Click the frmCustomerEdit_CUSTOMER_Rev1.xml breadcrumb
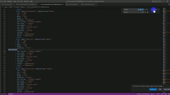Viewport: 170px width, 95px height. click(x=38, y=7)
